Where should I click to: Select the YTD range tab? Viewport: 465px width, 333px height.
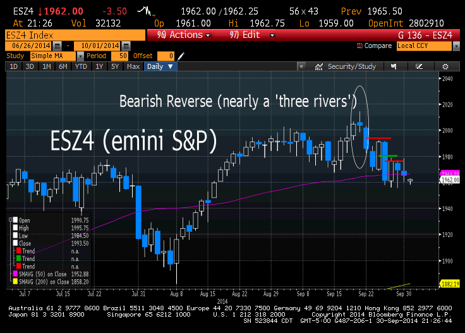(81, 66)
